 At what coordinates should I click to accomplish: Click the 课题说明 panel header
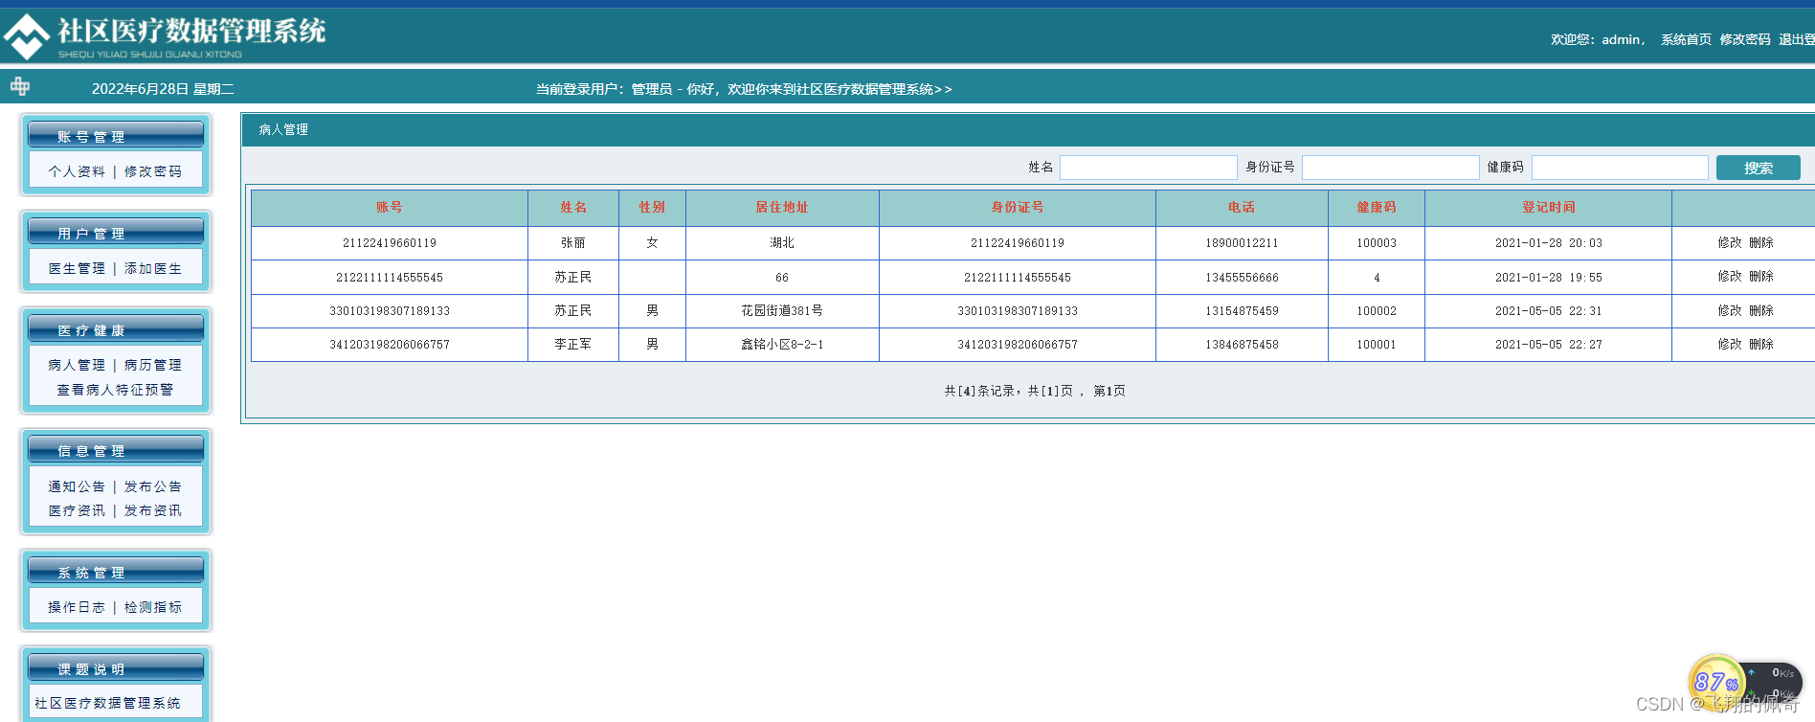tap(116, 667)
